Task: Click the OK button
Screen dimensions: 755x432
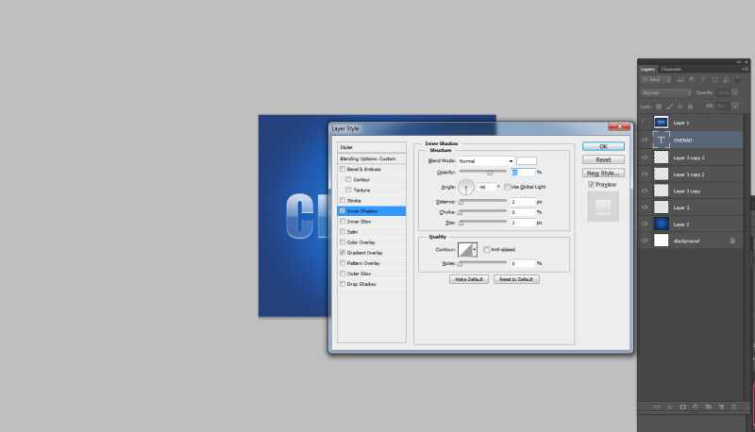Action: click(603, 146)
